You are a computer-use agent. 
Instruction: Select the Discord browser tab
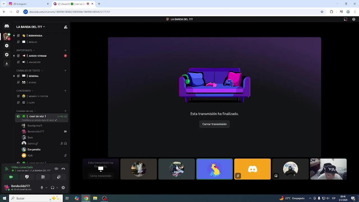pos(73,4)
